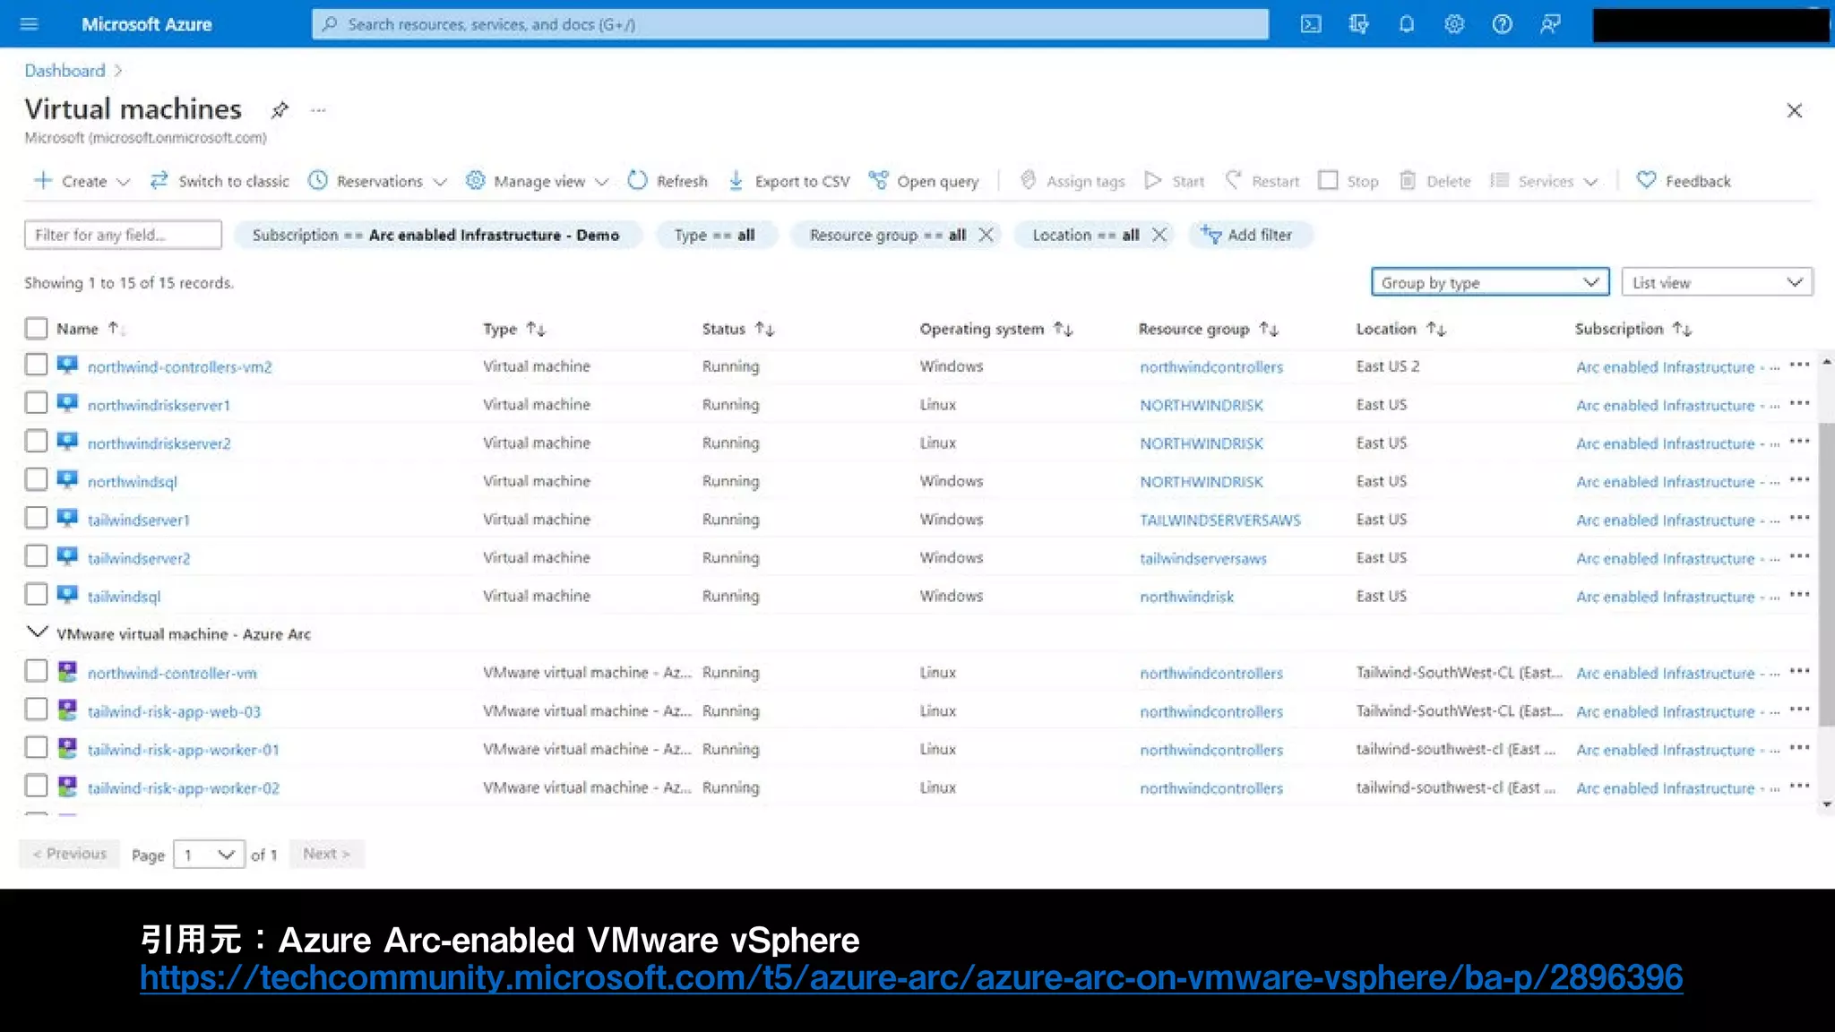Click the scroll-down arrow of the list scrollbar
Screen dimensions: 1835x1032
tap(1826, 804)
